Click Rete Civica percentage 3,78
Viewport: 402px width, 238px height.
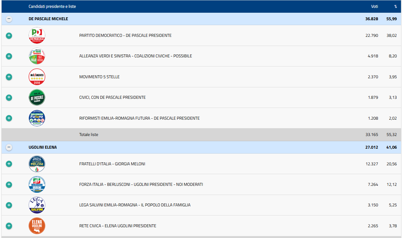(x=393, y=226)
